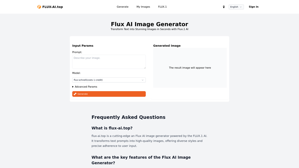The image size is (299, 168).
Task: Click the Model dropdown chevron arrow
Action: (142, 80)
